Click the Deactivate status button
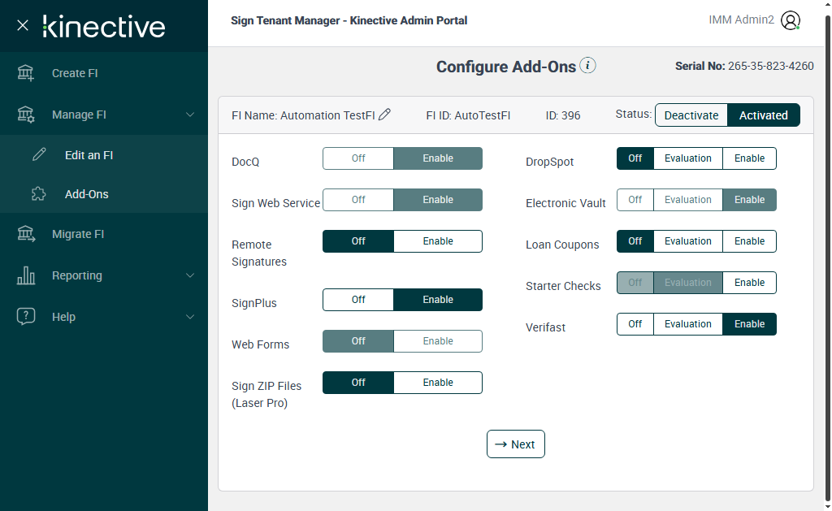Image resolution: width=832 pixels, height=511 pixels. click(x=691, y=115)
